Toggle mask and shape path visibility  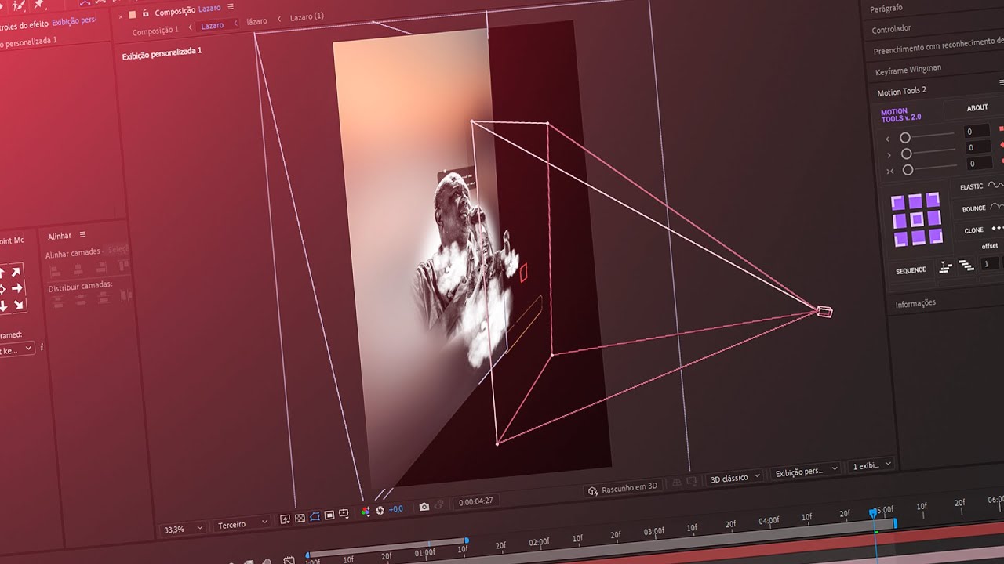[x=315, y=516]
